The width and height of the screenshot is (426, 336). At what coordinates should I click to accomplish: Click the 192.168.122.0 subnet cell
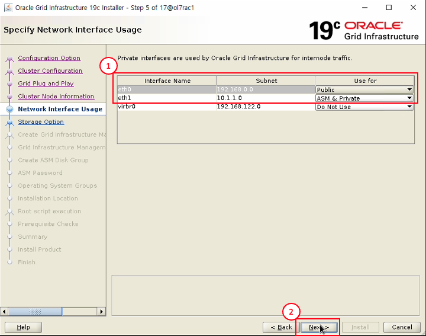point(266,107)
